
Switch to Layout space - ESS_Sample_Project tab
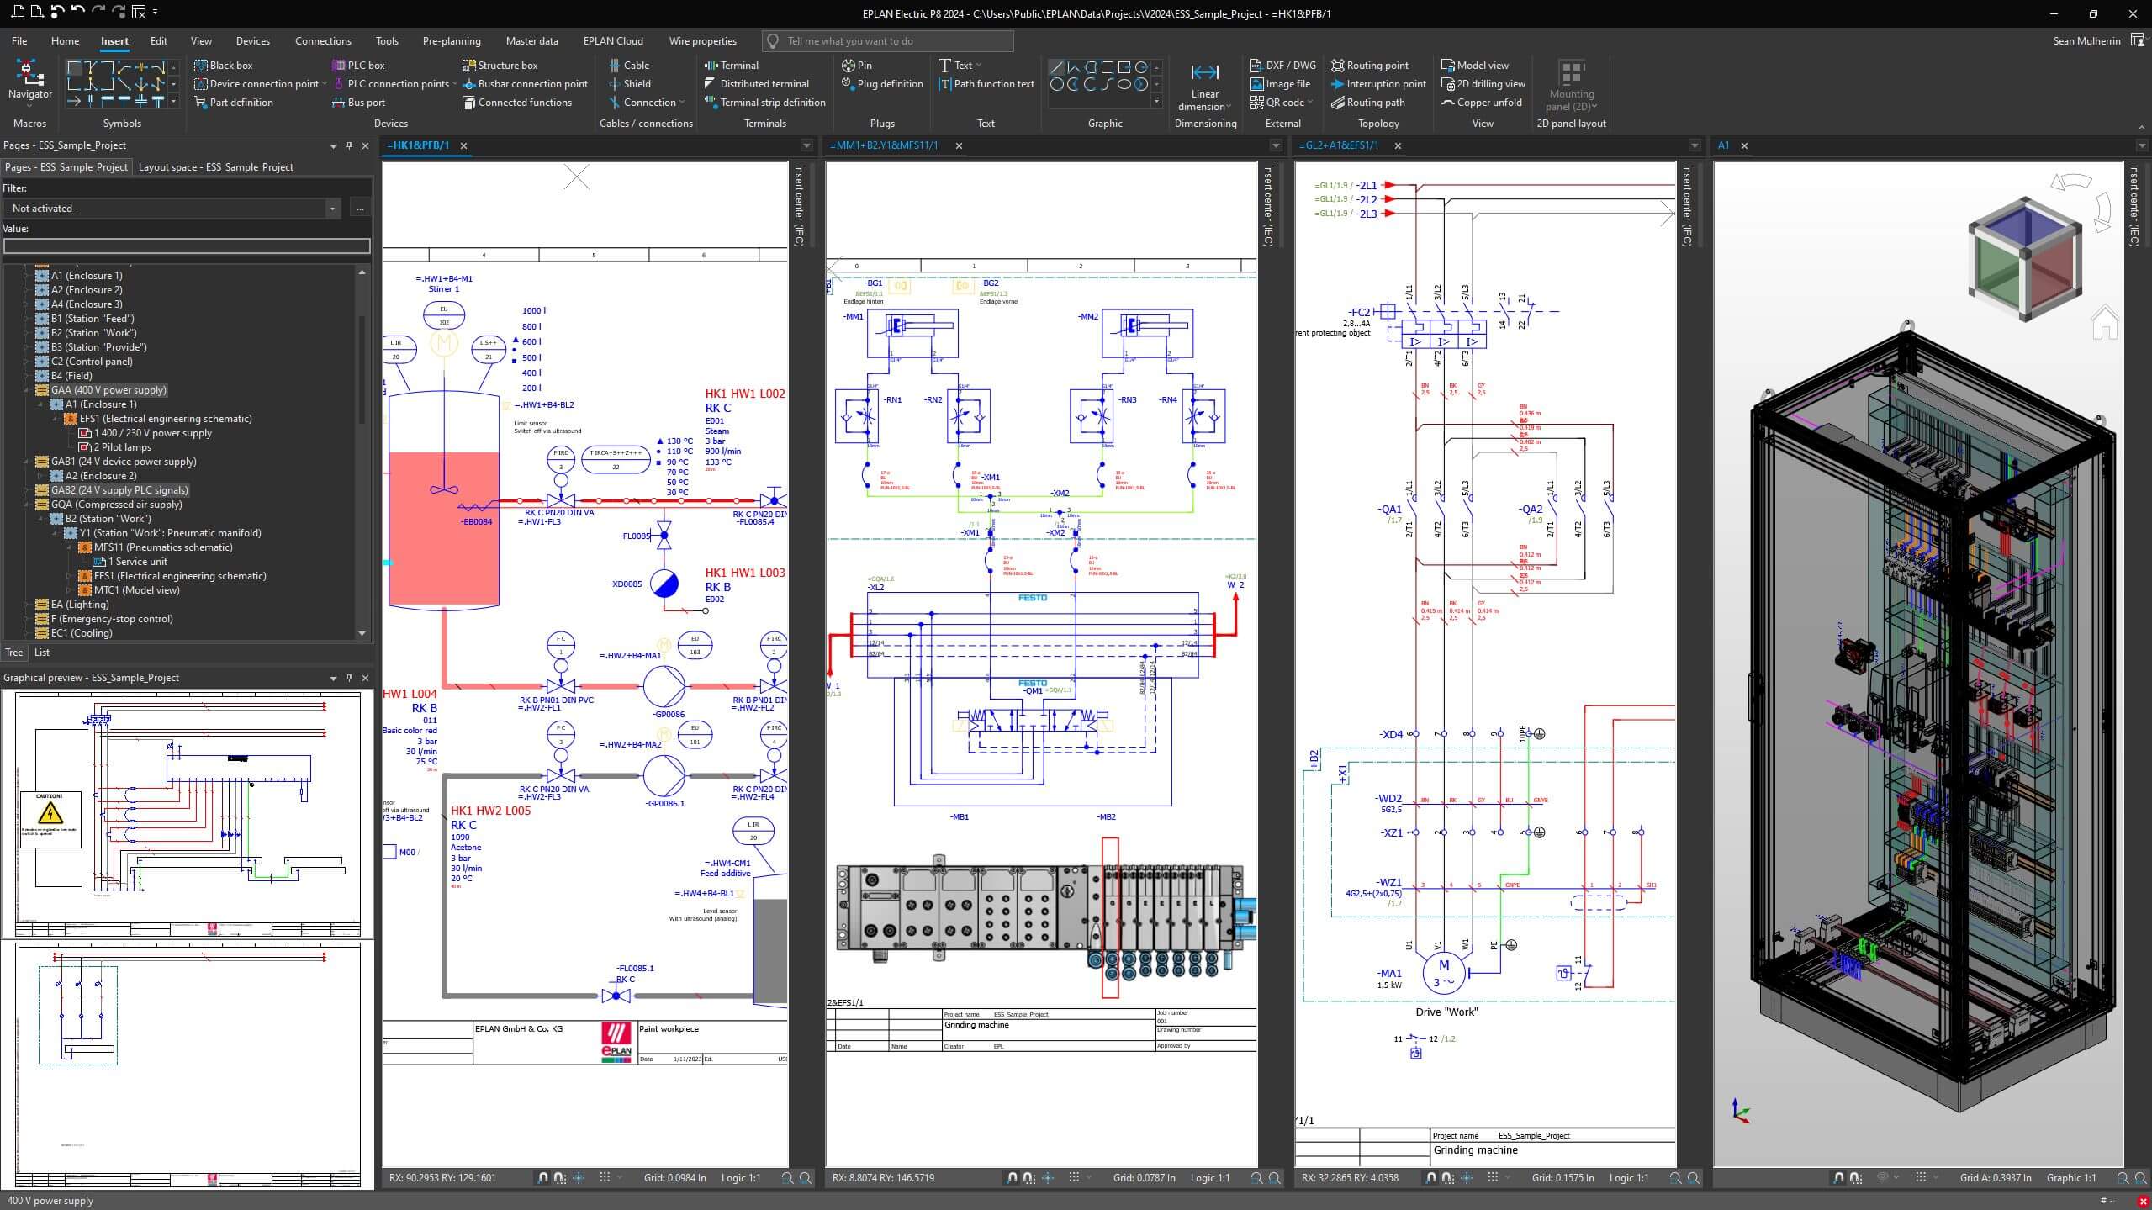[x=216, y=167]
